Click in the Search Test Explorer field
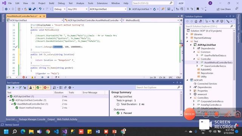 (156, 87)
